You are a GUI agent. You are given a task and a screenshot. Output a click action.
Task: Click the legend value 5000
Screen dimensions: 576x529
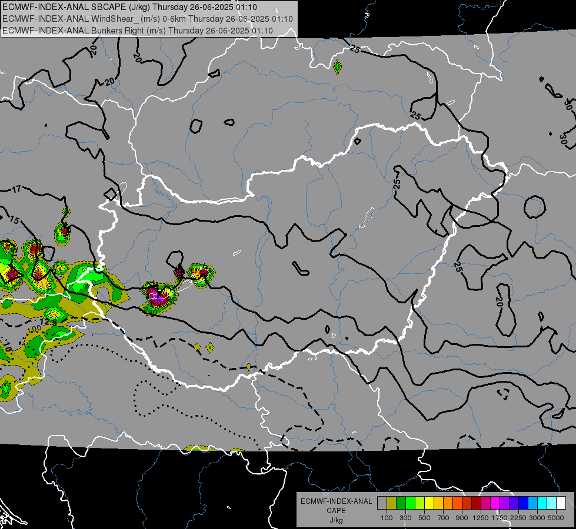coord(556,518)
